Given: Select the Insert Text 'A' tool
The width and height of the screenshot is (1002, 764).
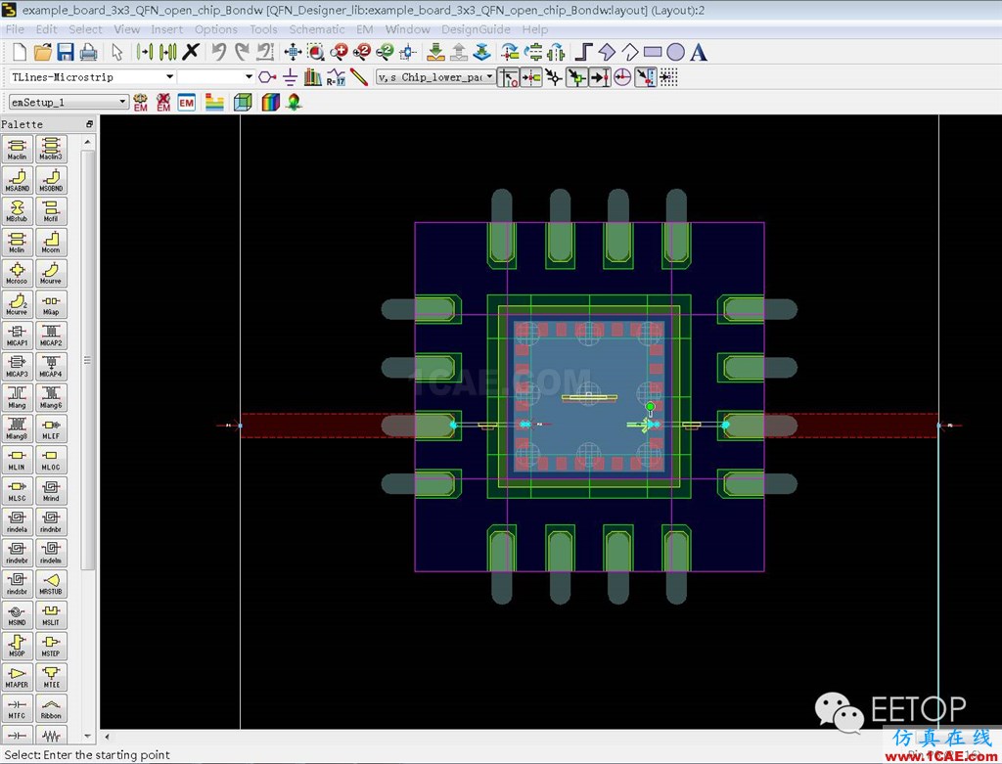Looking at the screenshot, I should pyautogui.click(x=699, y=52).
